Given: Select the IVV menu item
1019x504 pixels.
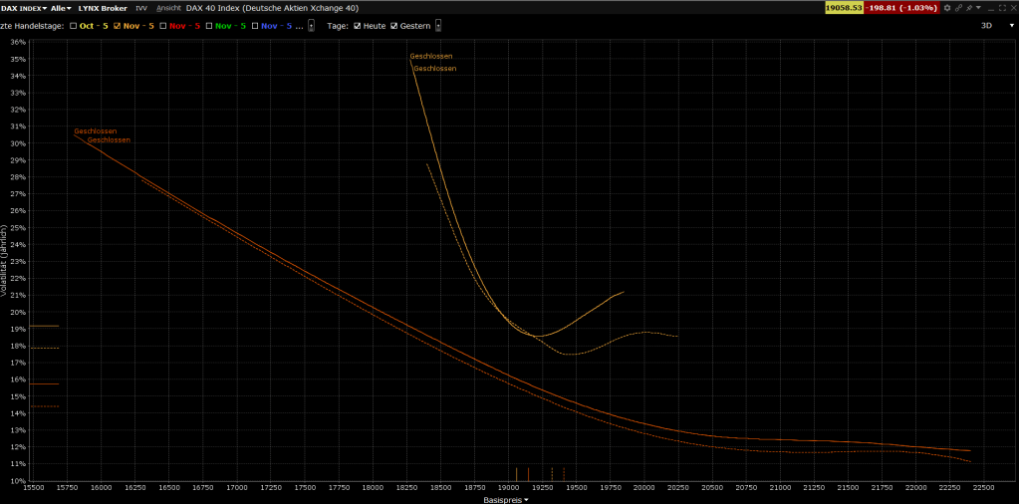Looking at the screenshot, I should [141, 8].
